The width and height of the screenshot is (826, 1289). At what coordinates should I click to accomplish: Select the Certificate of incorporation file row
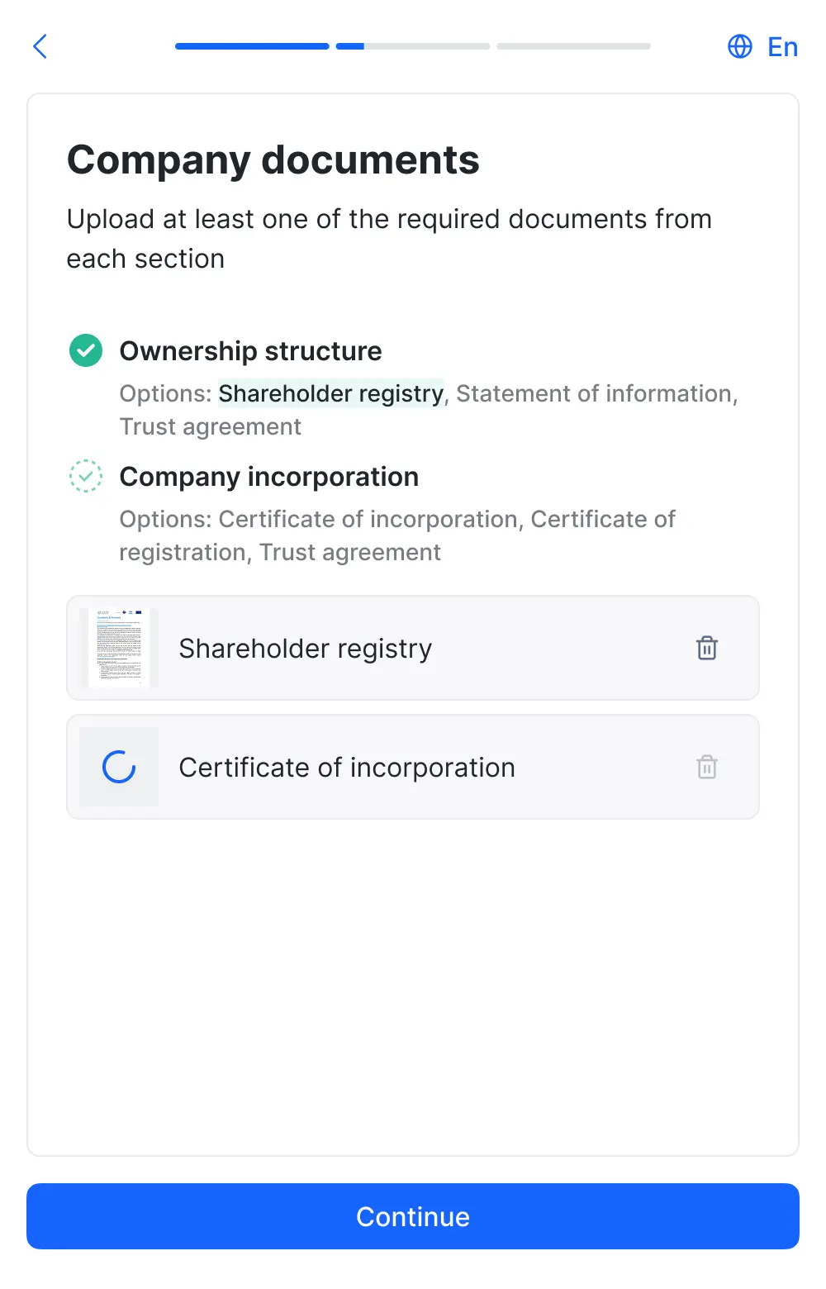[413, 767]
